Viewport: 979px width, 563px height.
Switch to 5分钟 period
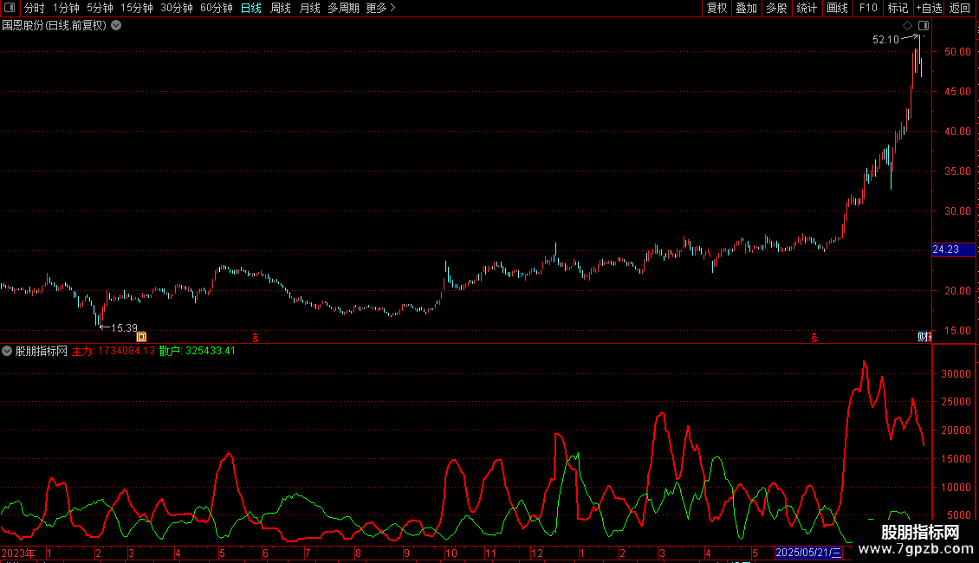point(100,8)
